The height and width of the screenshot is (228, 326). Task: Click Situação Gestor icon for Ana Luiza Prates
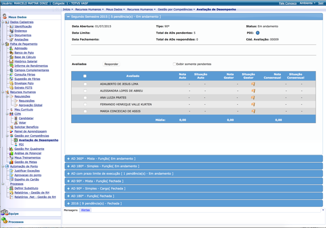pyautogui.click(x=253, y=97)
